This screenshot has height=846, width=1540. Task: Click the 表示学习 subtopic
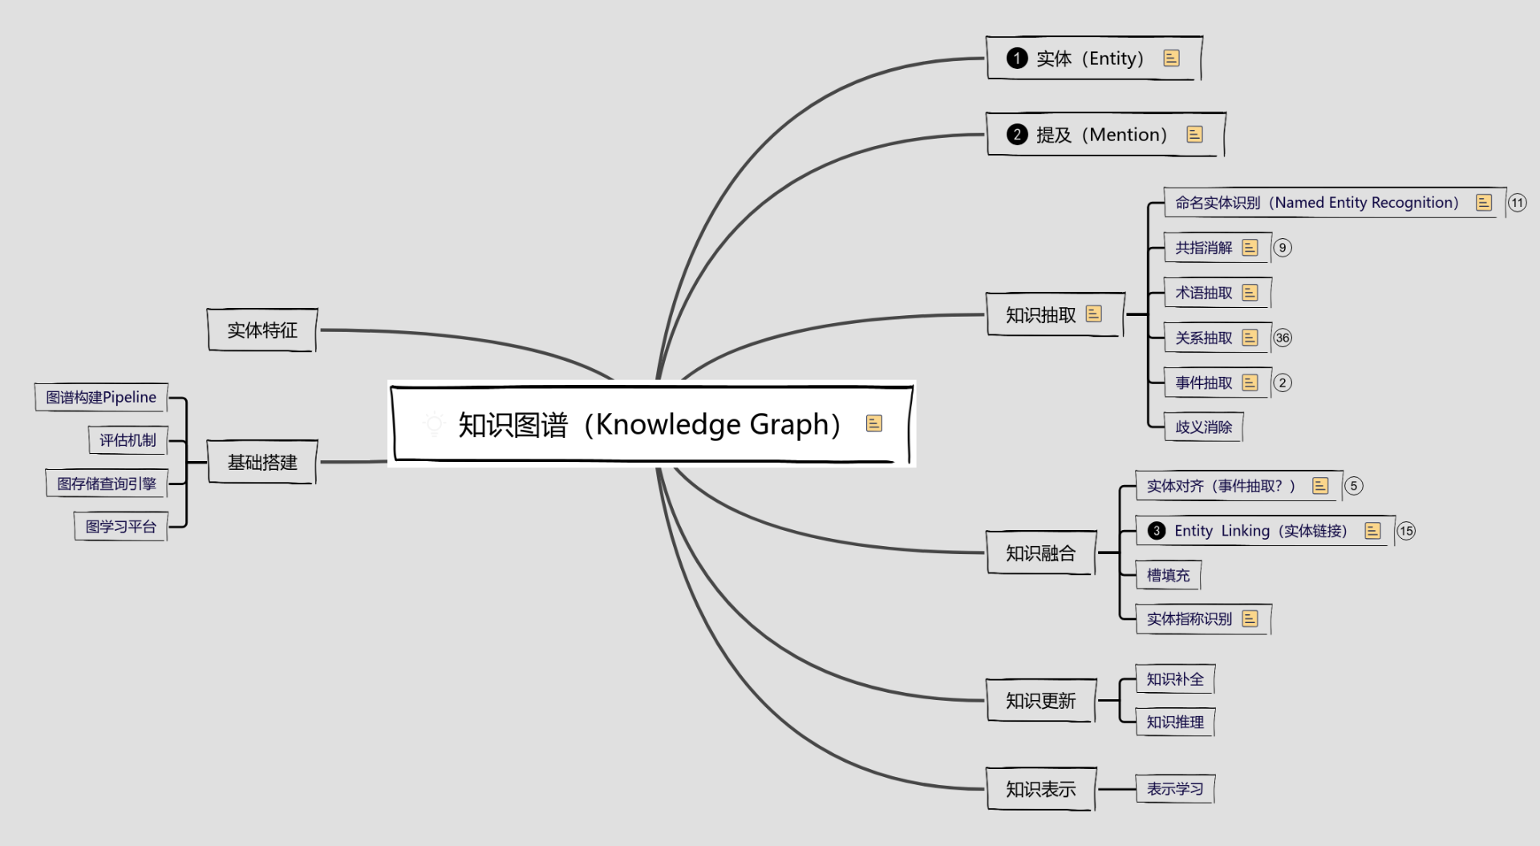point(1175,789)
